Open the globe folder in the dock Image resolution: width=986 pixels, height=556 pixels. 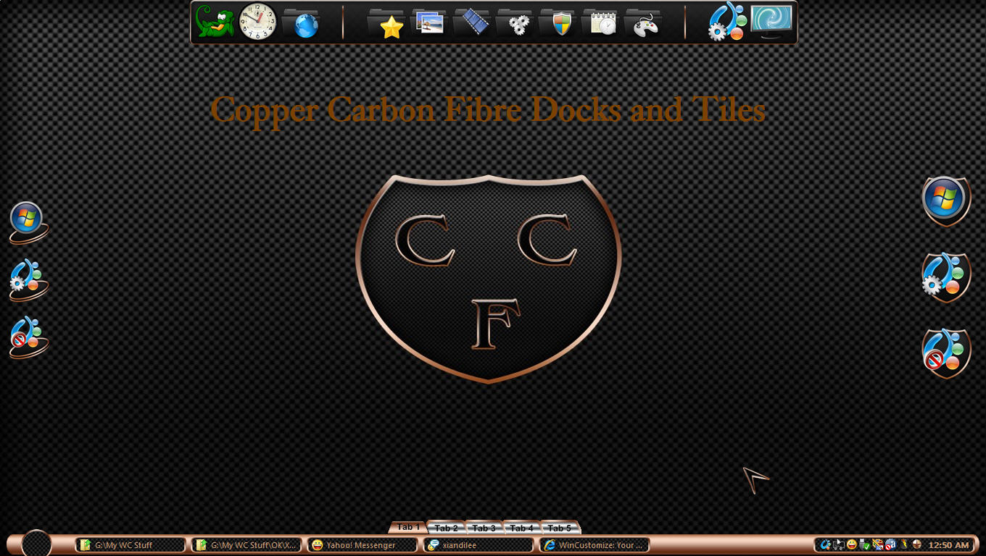302,23
